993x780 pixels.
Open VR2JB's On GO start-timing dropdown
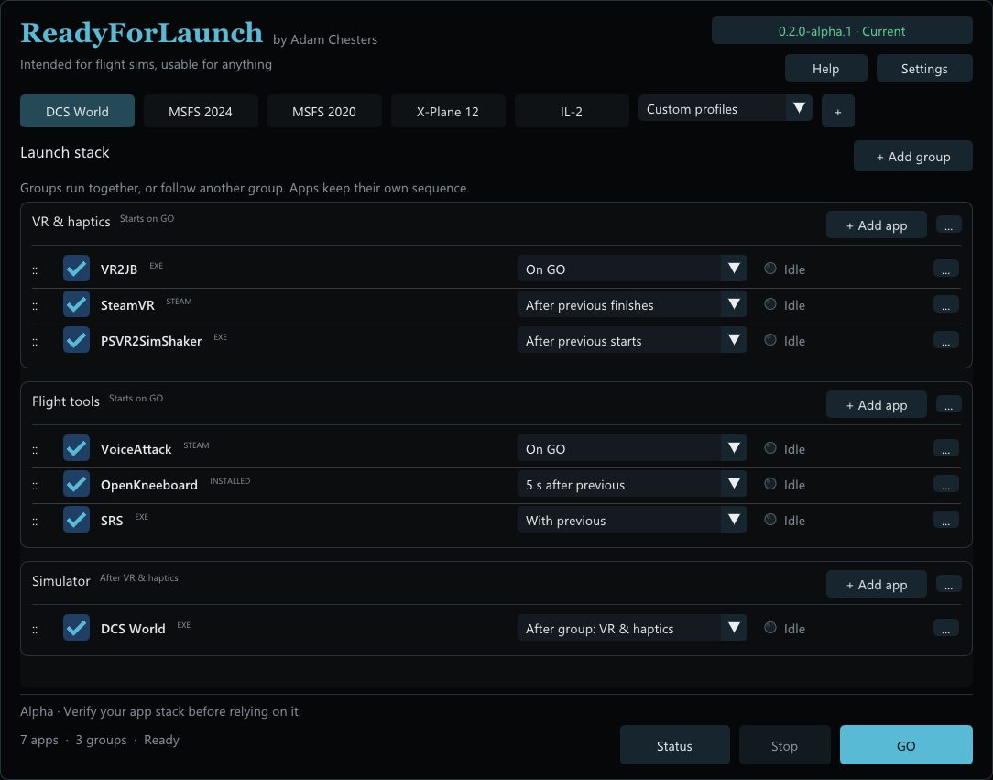click(632, 269)
